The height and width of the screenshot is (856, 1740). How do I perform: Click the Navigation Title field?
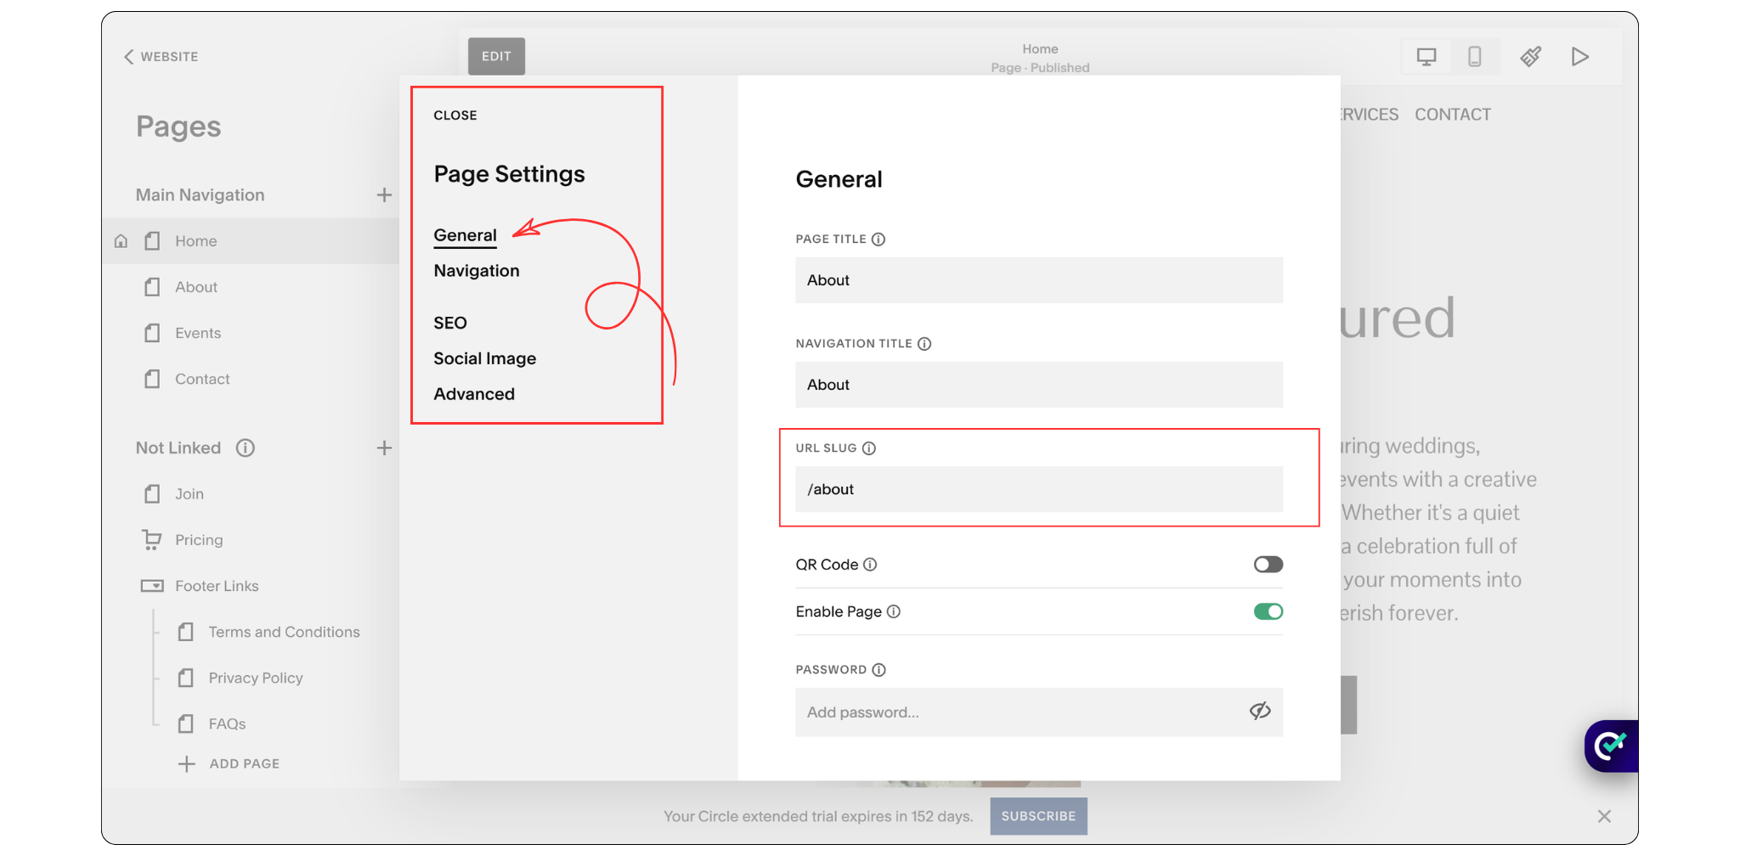click(x=1039, y=385)
